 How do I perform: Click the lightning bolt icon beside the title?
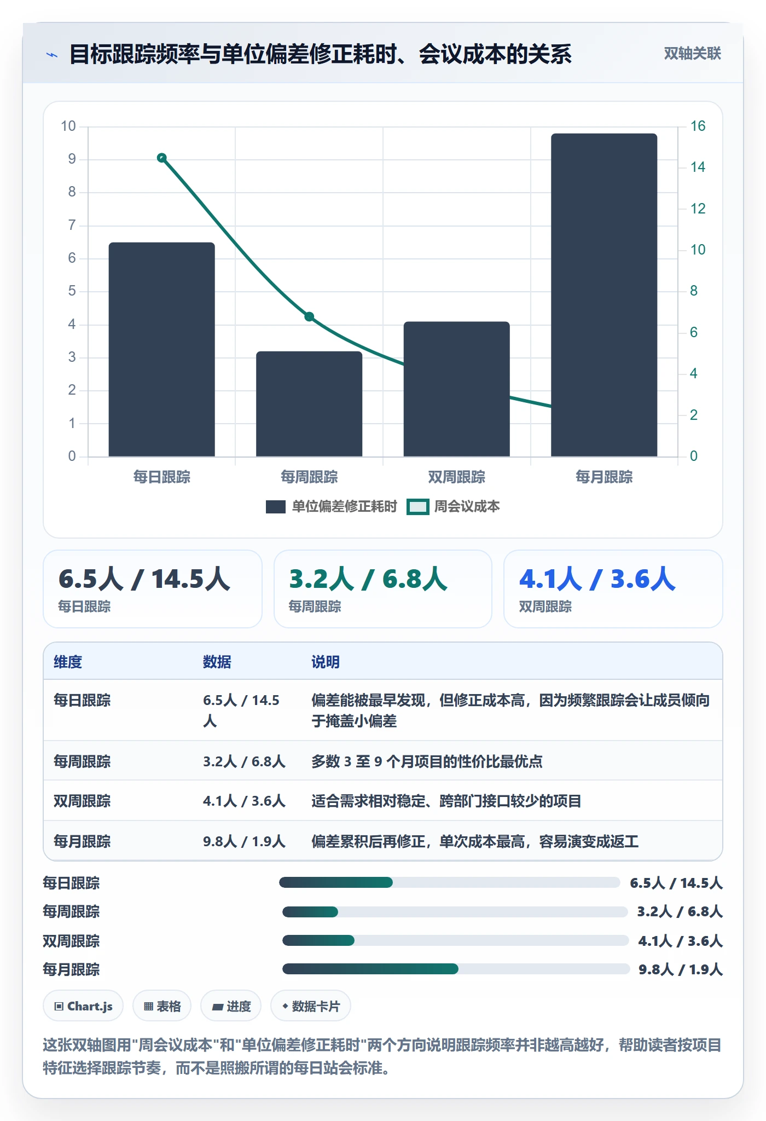(52, 55)
